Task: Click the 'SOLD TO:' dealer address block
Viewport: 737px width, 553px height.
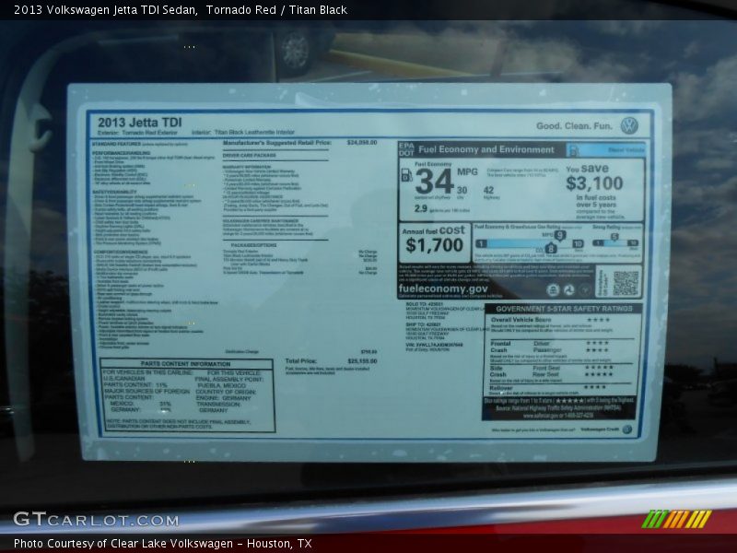Action: pyautogui.click(x=444, y=312)
